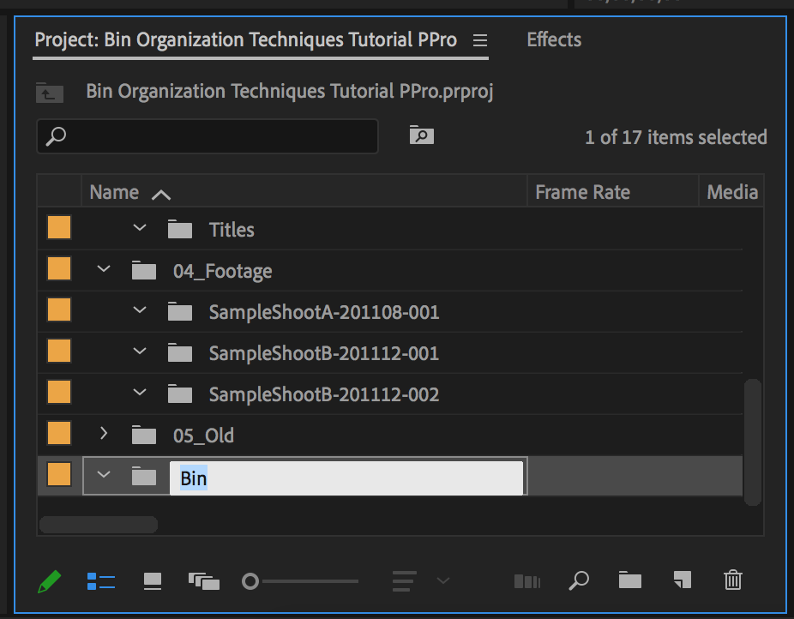Create a New Bin with the folder icon
Image resolution: width=794 pixels, height=619 pixels.
coord(630,580)
